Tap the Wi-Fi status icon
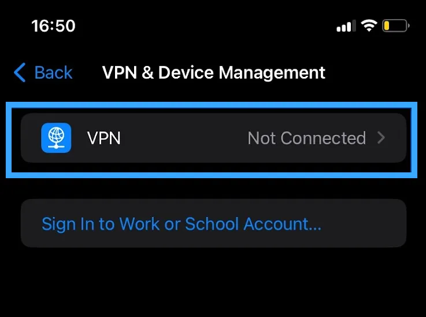Image resolution: width=426 pixels, height=317 pixels. 369,26
